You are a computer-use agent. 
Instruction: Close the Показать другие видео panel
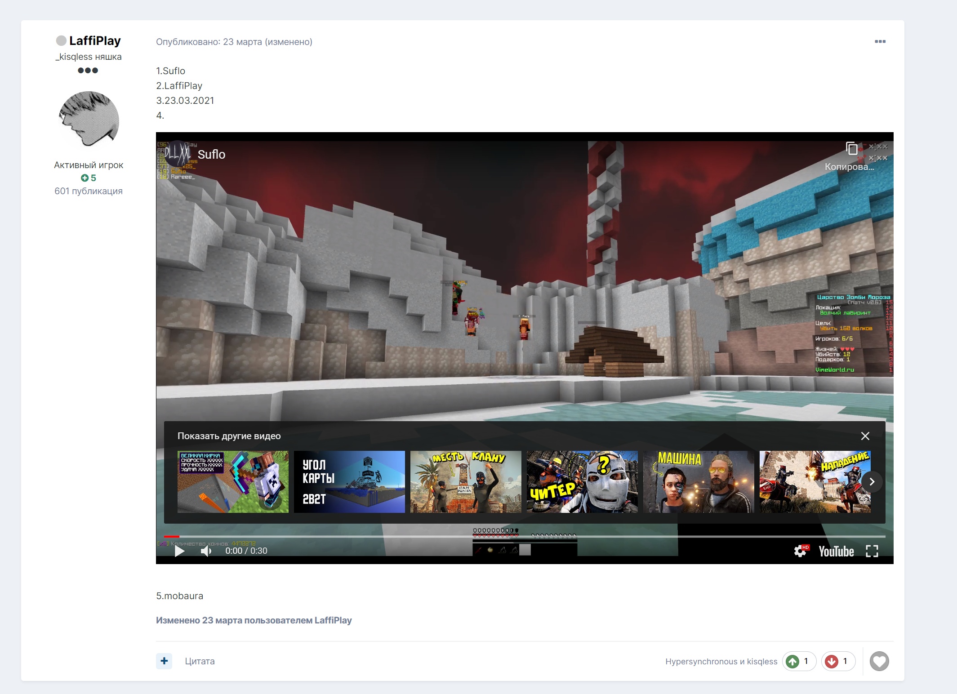tap(865, 436)
